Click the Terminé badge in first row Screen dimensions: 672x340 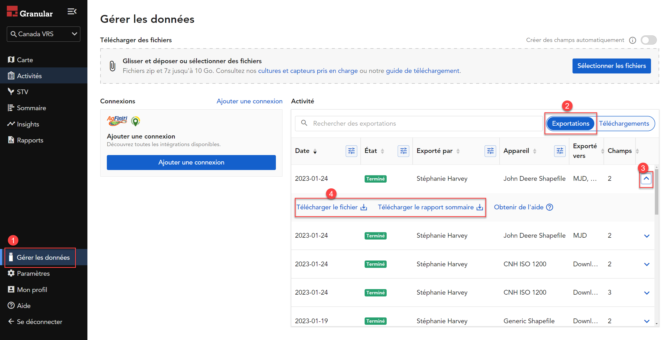pyautogui.click(x=376, y=179)
